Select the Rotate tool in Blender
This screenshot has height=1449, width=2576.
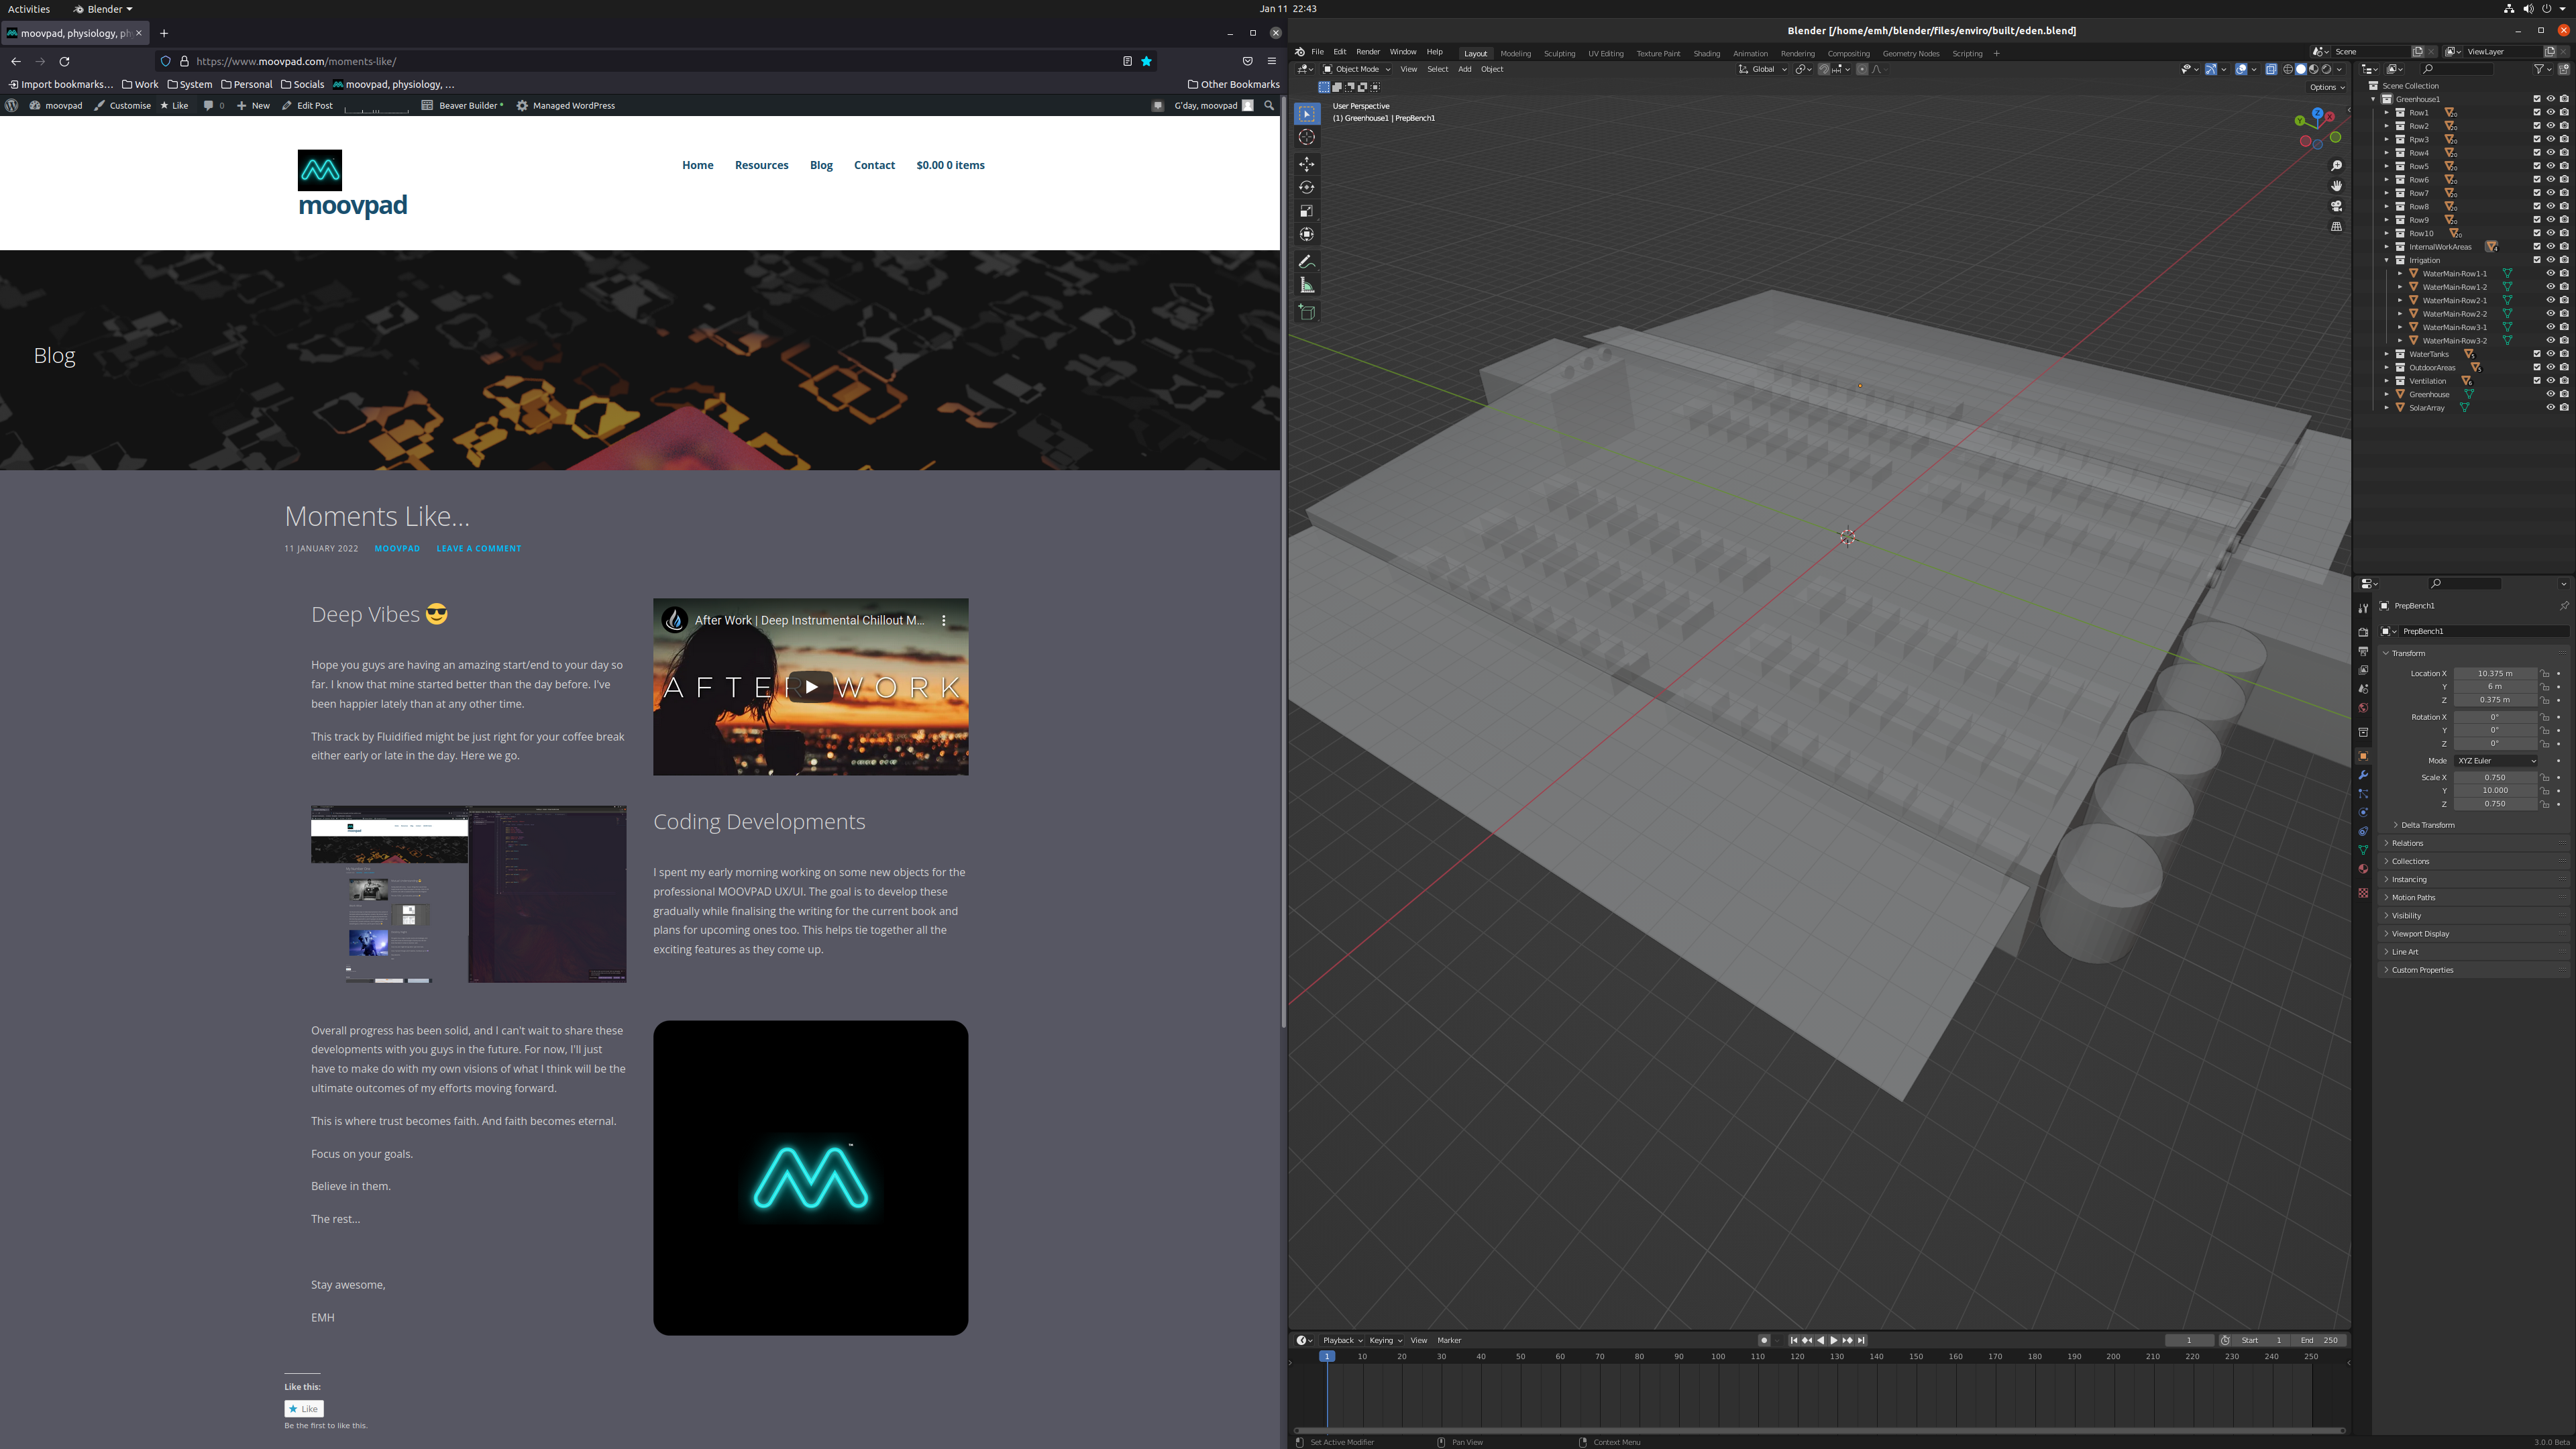(1307, 187)
